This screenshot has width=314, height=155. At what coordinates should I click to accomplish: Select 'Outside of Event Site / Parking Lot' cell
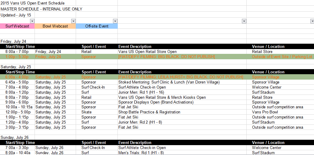(282, 57)
